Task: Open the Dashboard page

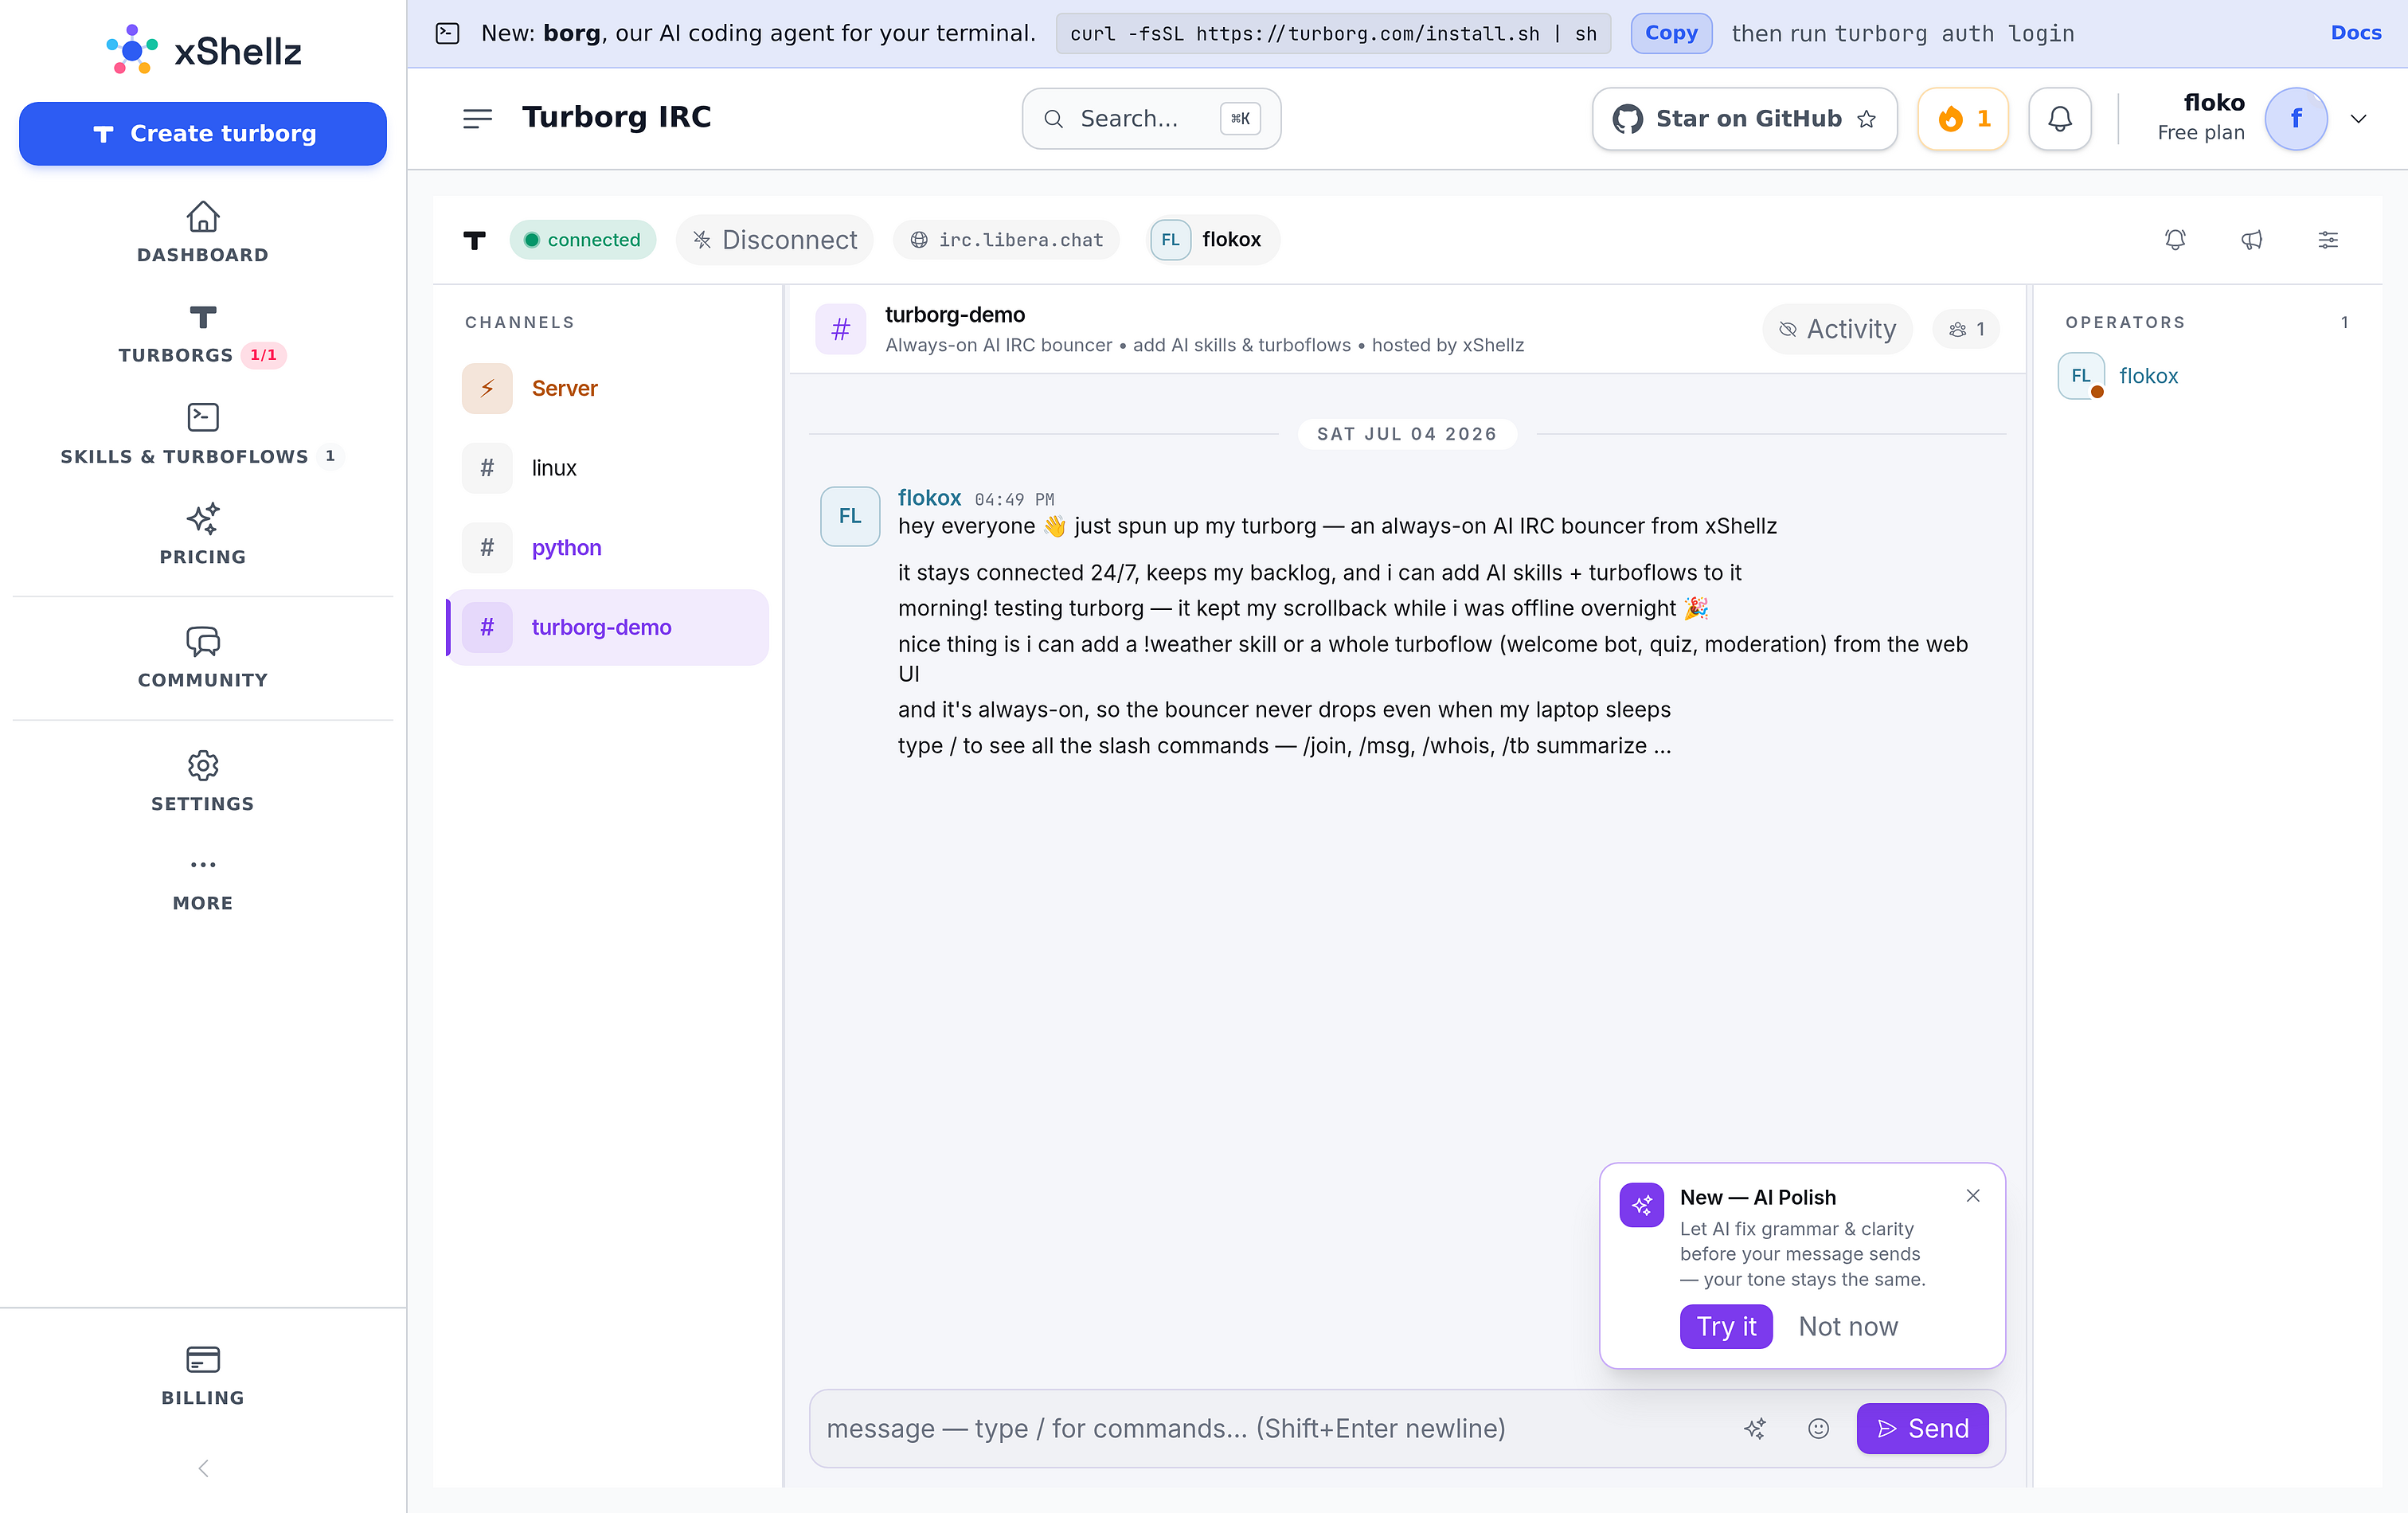Action: (203, 232)
